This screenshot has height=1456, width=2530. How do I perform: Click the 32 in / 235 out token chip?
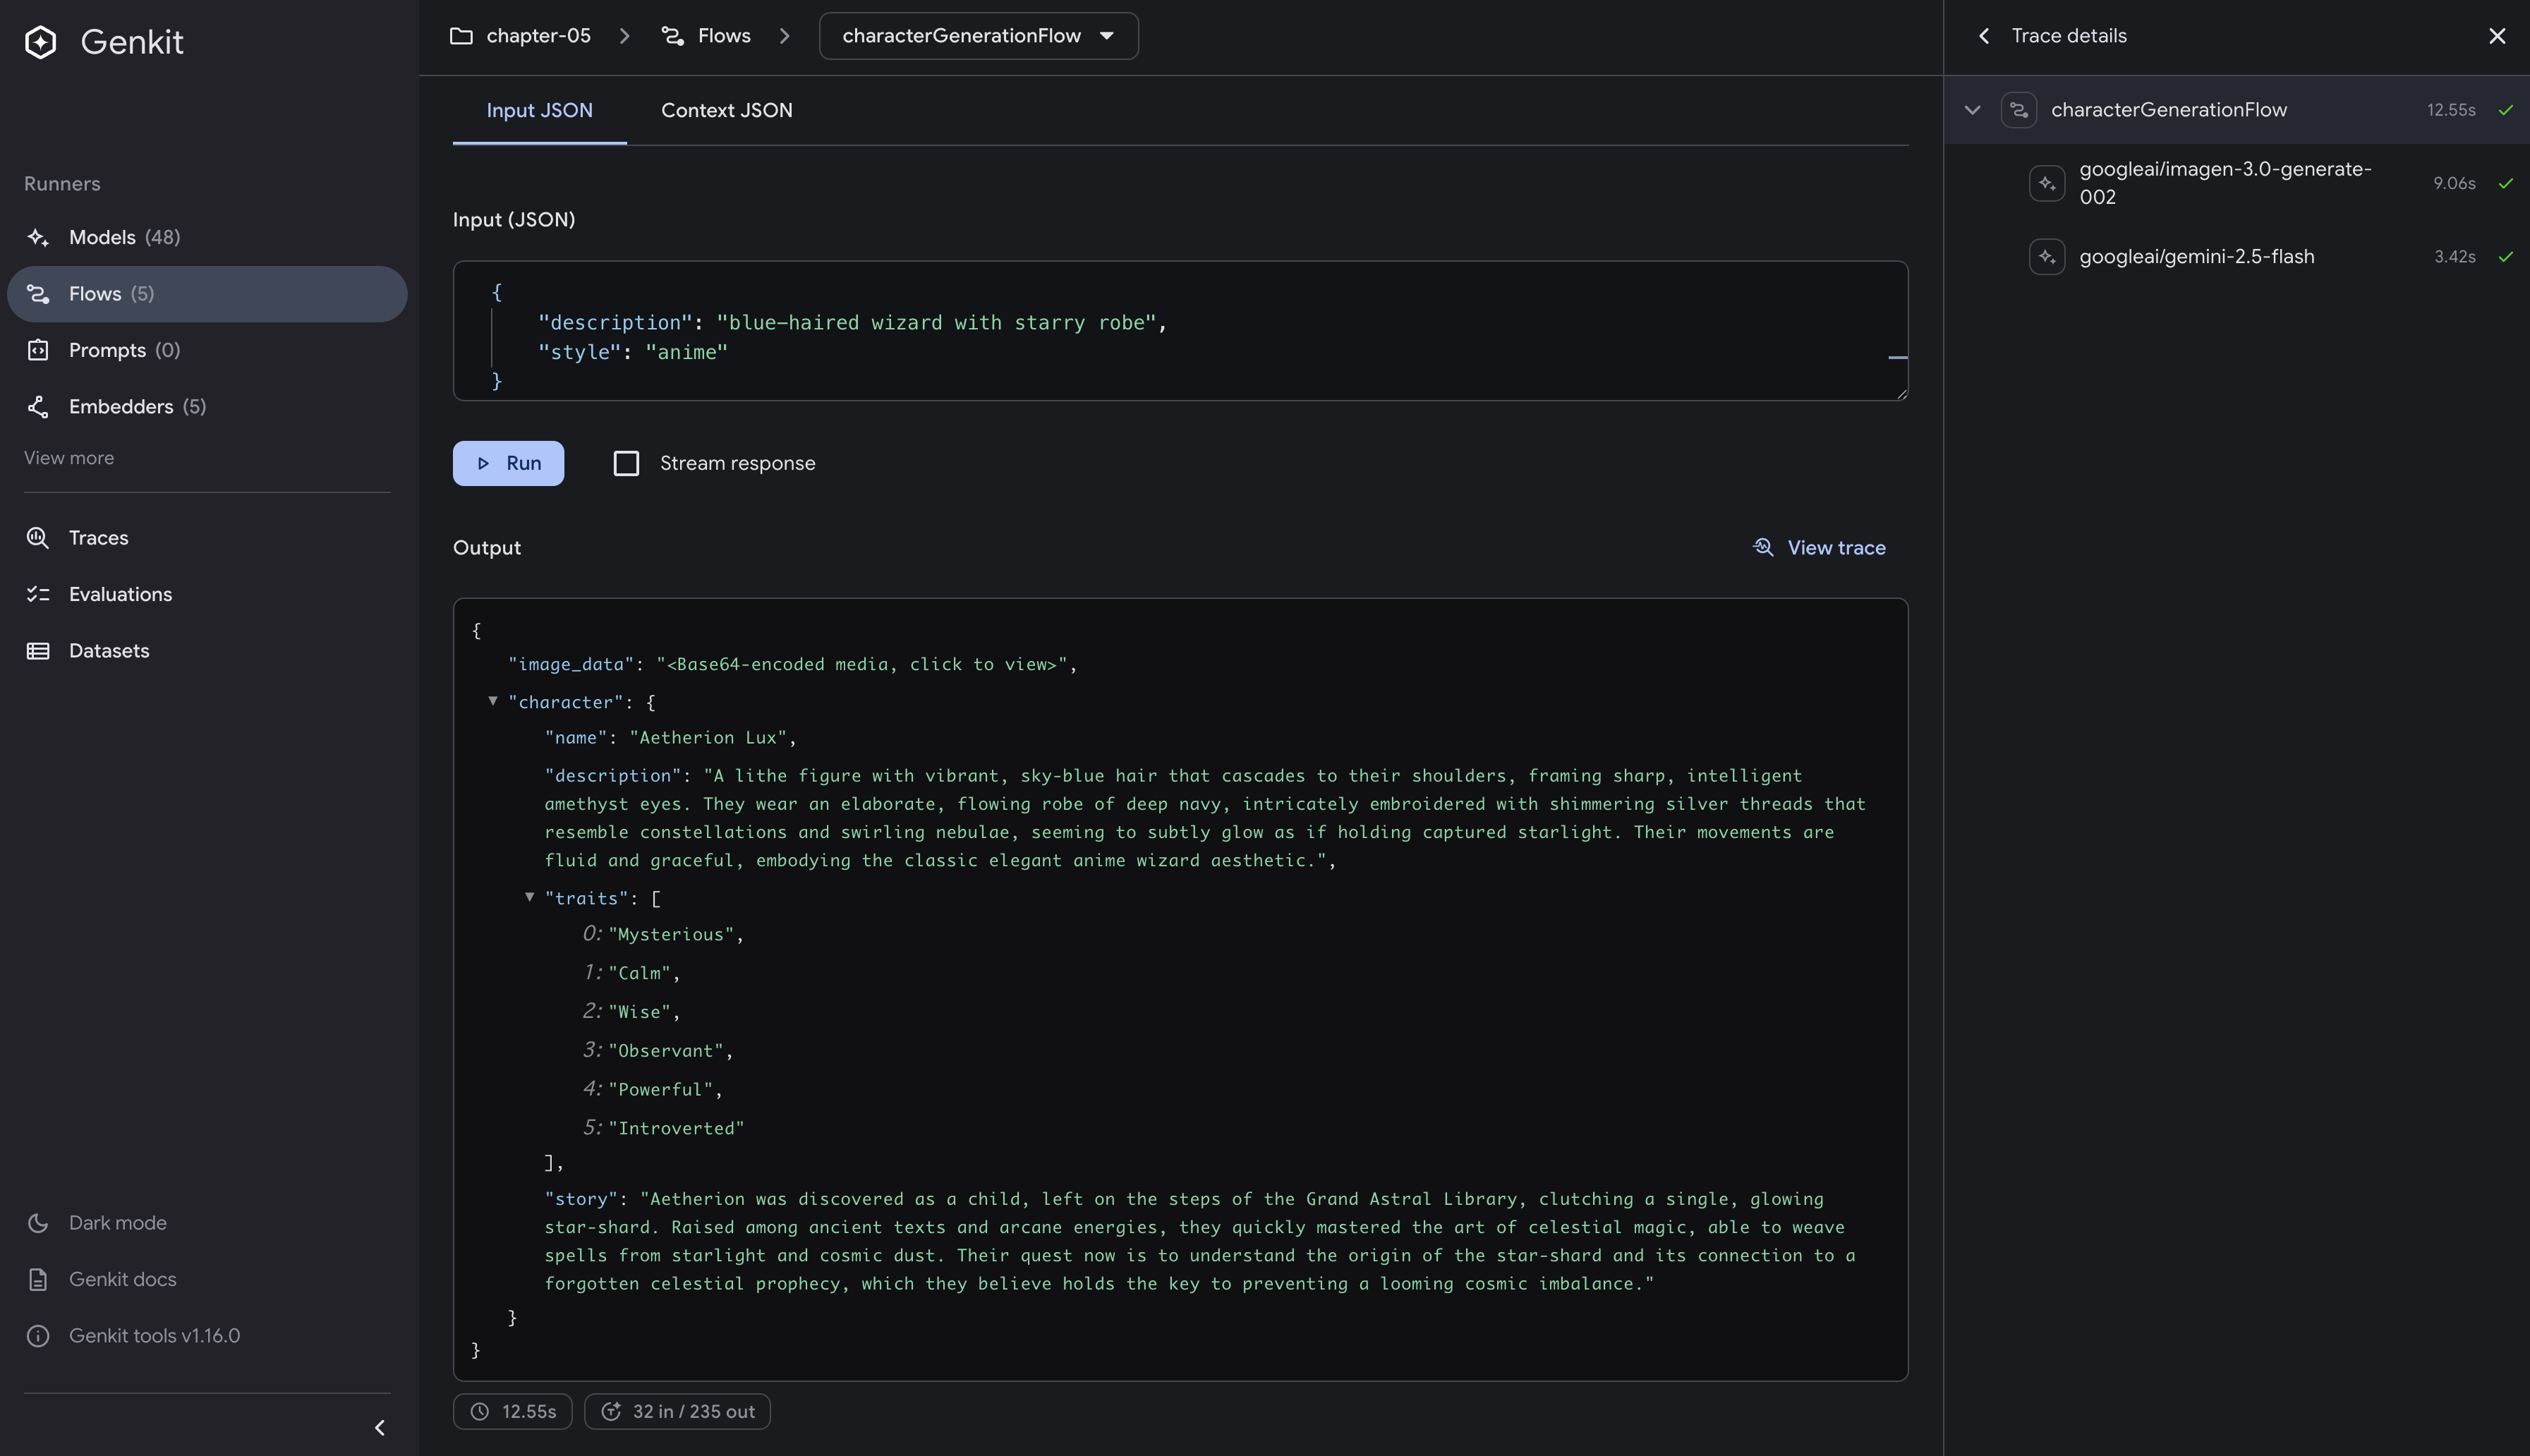tap(677, 1412)
